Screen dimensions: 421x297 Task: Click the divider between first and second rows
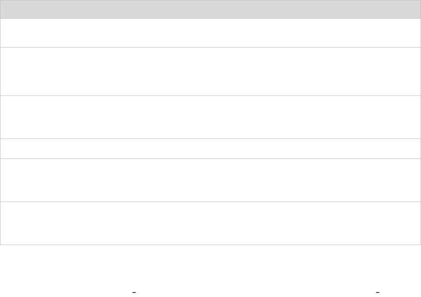click(210, 48)
